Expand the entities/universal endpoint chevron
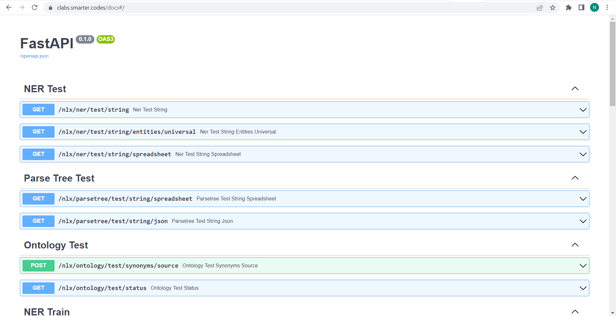The width and height of the screenshot is (616, 316). [583, 132]
